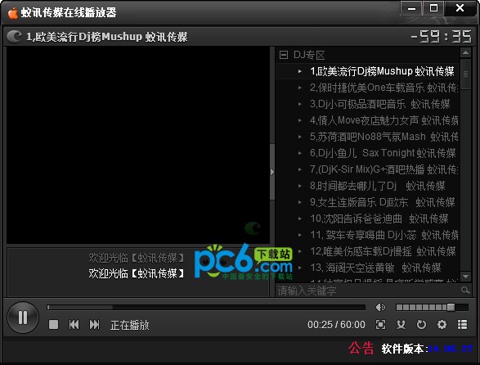Screen dimensions: 480x365
Task: Toggle the playlist panel icon
Action: pyautogui.click(x=462, y=325)
